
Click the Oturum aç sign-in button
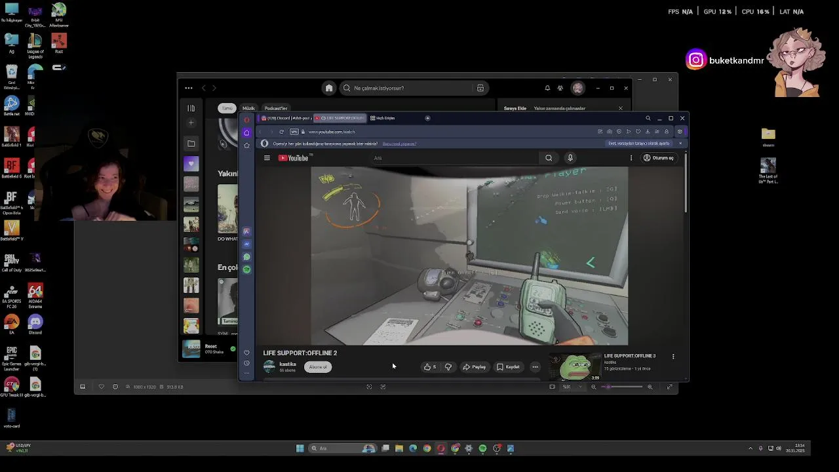(x=658, y=158)
